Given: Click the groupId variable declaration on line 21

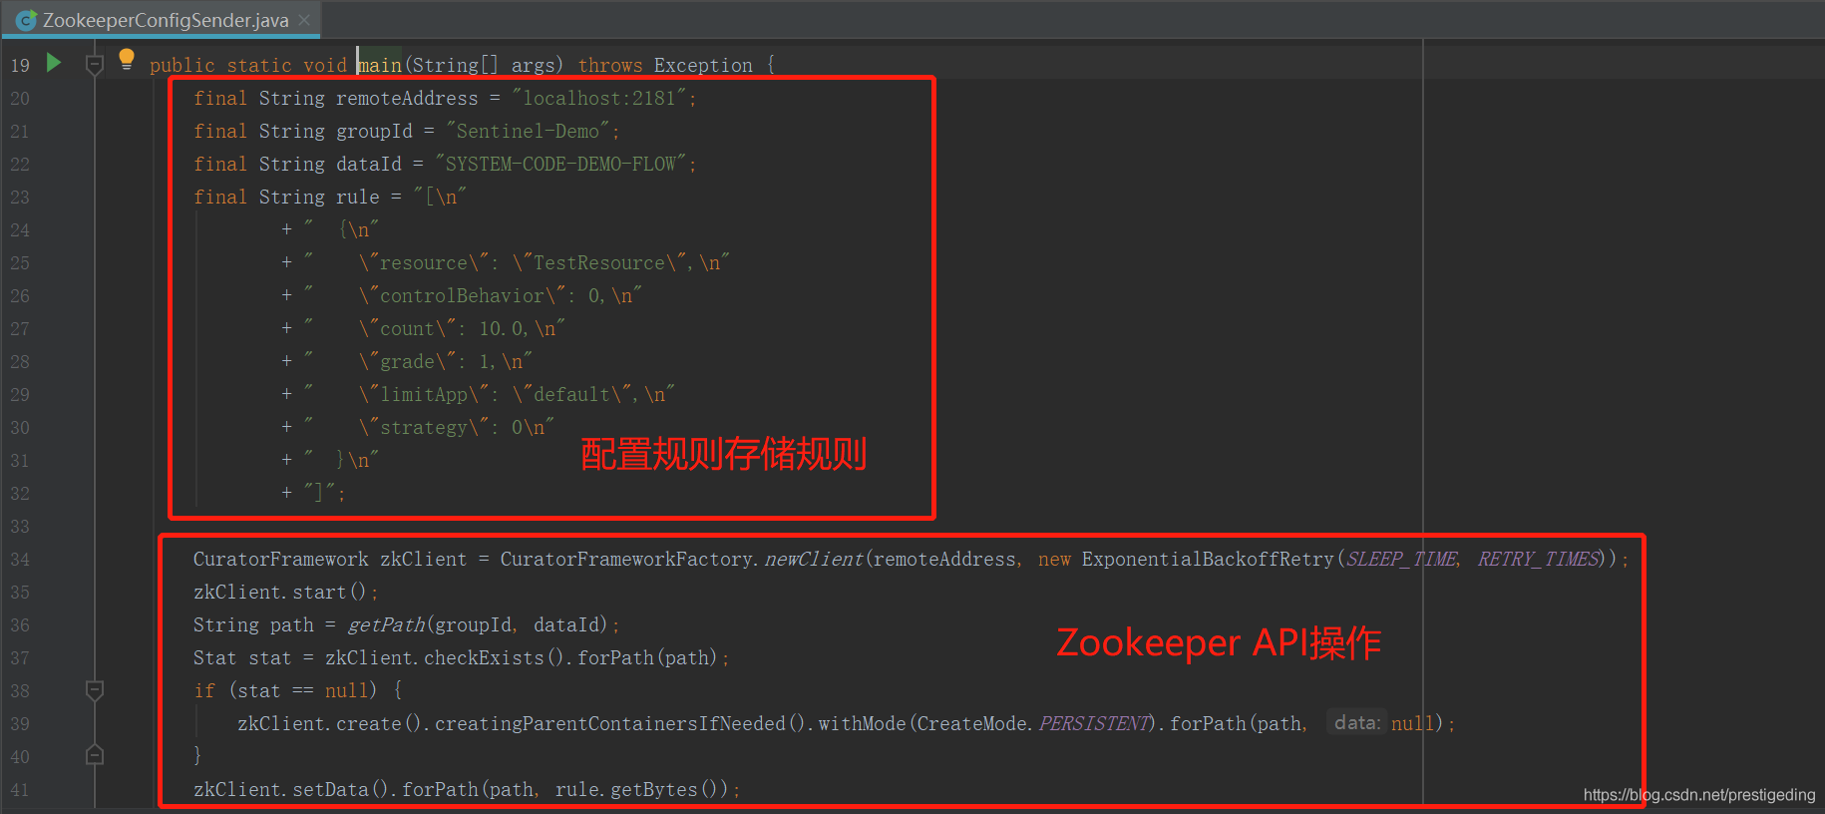Looking at the screenshot, I should [x=374, y=131].
